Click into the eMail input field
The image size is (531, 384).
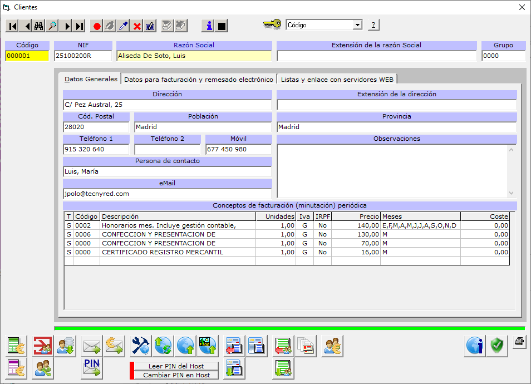[x=167, y=194]
